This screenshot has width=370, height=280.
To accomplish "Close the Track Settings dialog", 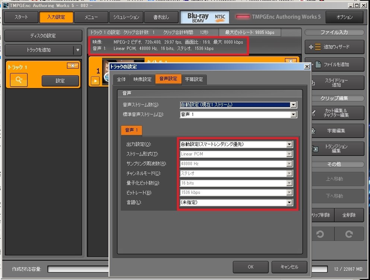I will pos(307,67).
